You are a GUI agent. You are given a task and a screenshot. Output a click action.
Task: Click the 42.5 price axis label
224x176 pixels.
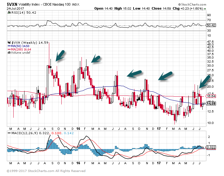pyautogui.click(x=210, y=47)
